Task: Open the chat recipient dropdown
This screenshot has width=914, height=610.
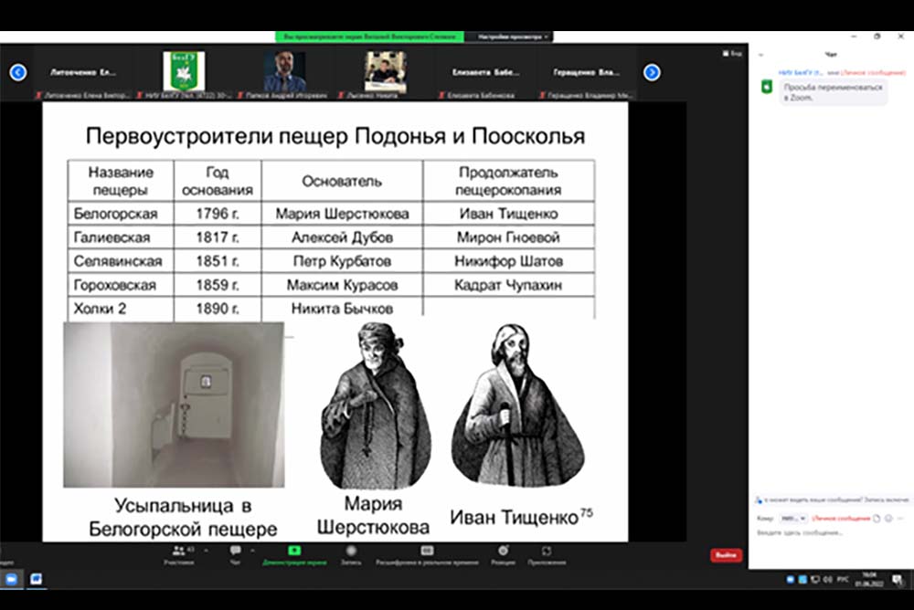Action: click(x=792, y=518)
